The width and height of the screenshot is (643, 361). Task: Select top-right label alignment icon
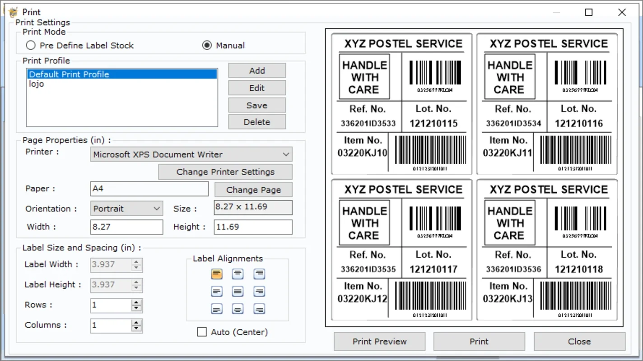(x=259, y=273)
